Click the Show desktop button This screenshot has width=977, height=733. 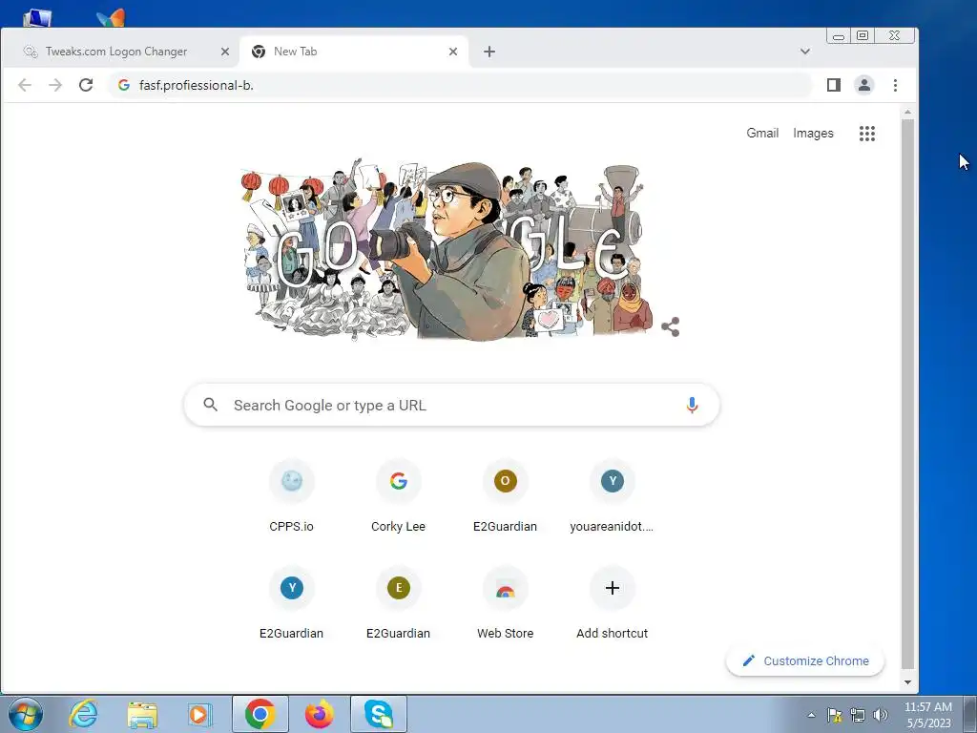(970, 714)
